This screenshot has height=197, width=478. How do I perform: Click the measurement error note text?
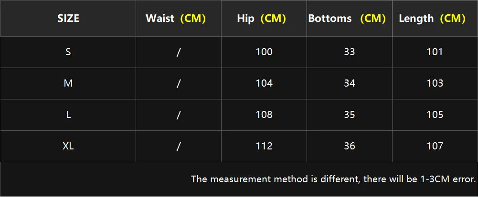333,179
